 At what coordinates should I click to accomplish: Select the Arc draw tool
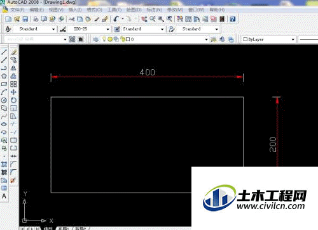[x=4, y=92]
